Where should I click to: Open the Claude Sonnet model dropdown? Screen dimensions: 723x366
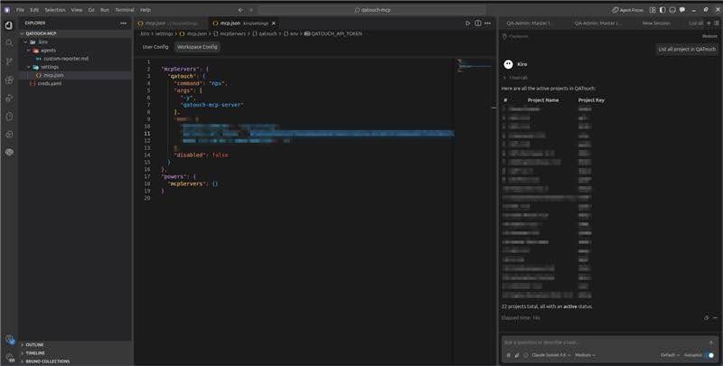(x=551, y=355)
